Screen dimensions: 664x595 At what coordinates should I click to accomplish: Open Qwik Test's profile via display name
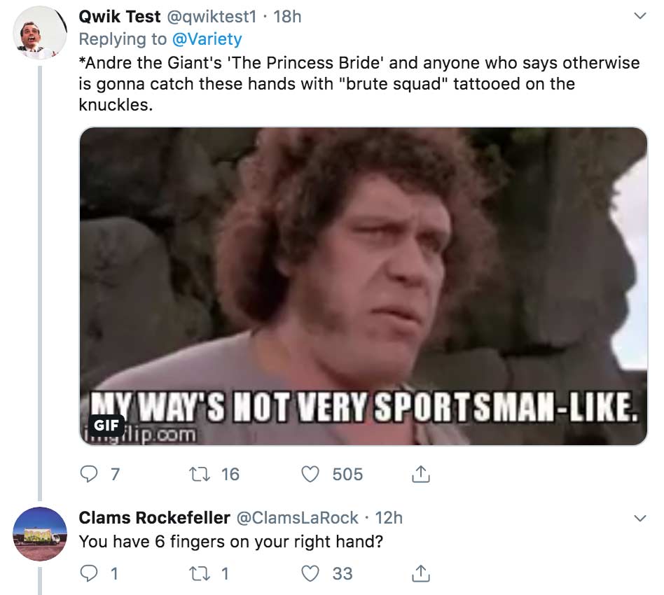120,16
